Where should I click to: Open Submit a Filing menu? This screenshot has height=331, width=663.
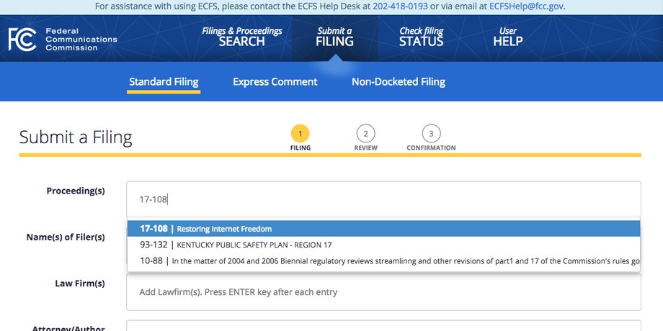click(334, 37)
